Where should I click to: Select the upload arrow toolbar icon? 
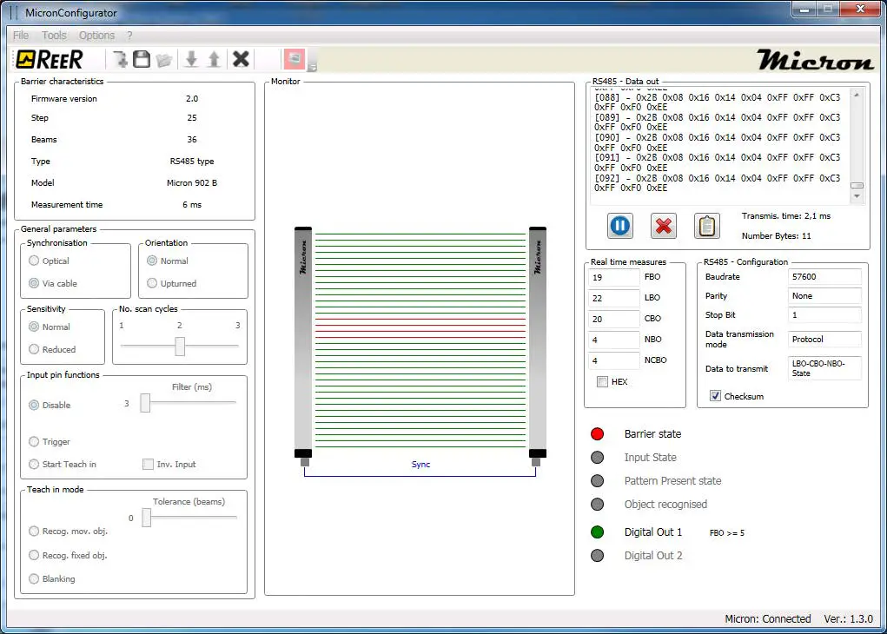[213, 58]
